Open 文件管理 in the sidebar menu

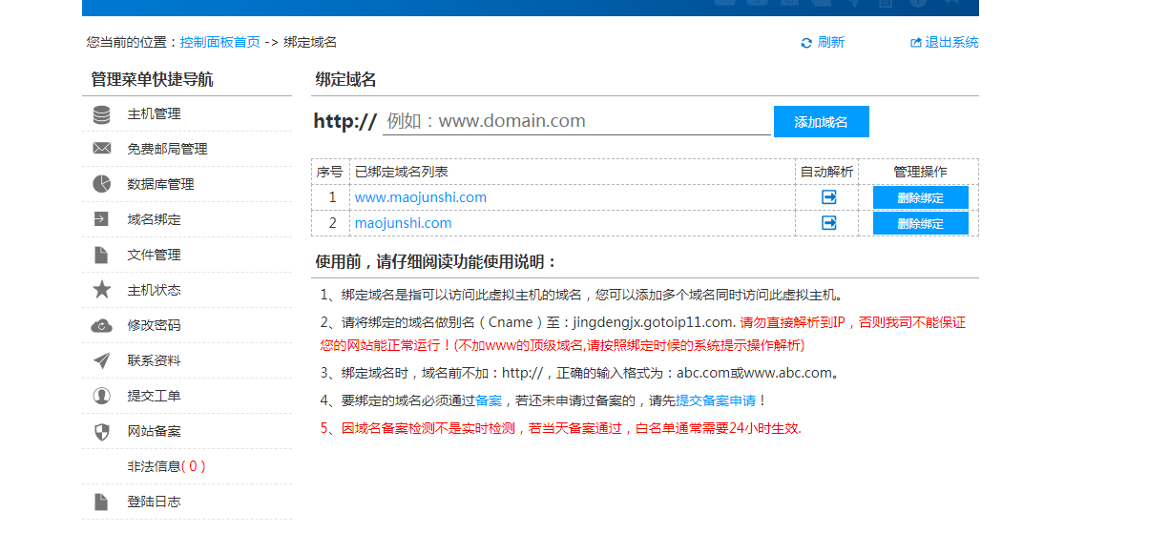click(154, 255)
